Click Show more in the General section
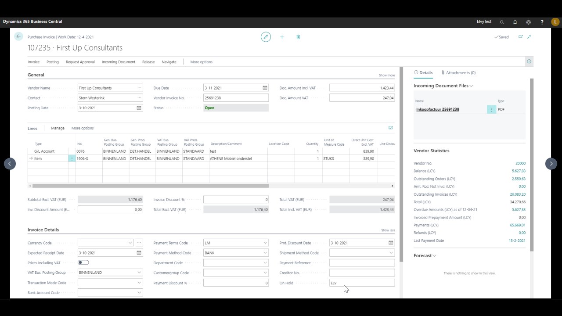The width and height of the screenshot is (562, 316). click(x=387, y=75)
